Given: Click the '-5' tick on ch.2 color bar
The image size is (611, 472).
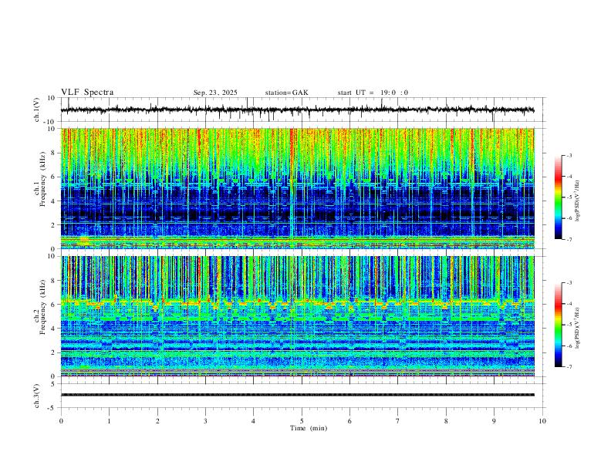Looking at the screenshot, I should pyautogui.click(x=569, y=325).
